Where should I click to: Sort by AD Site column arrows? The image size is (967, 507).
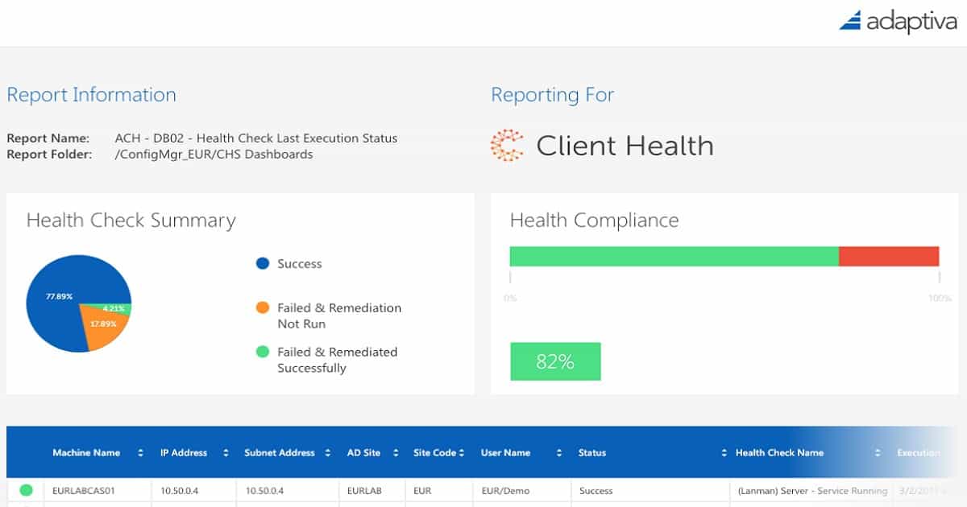pos(396,453)
